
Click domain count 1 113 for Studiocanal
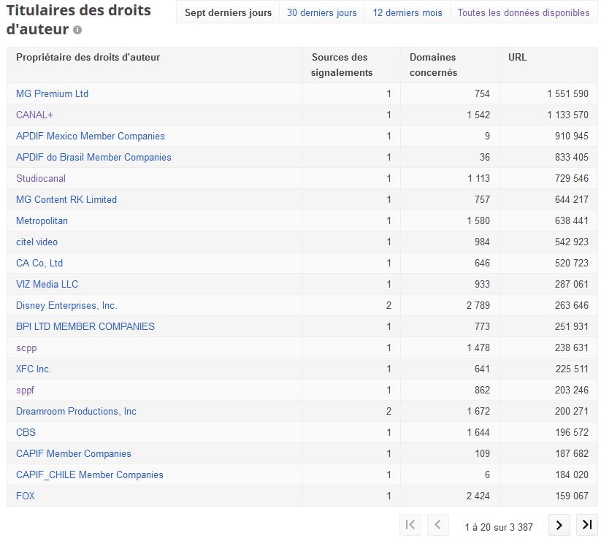pos(478,179)
